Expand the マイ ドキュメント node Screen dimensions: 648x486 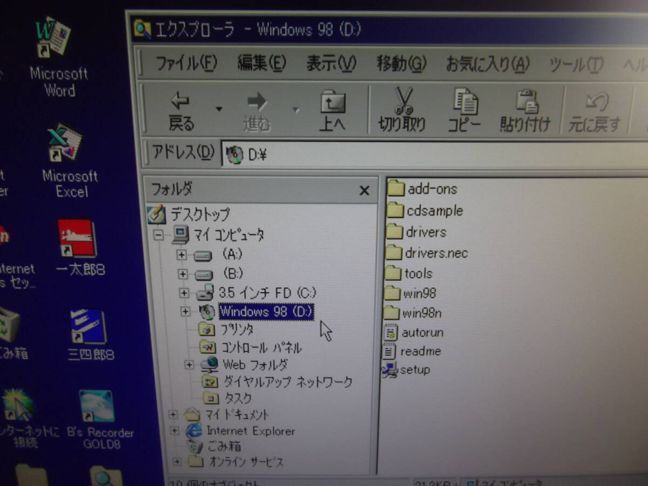pos(173,415)
